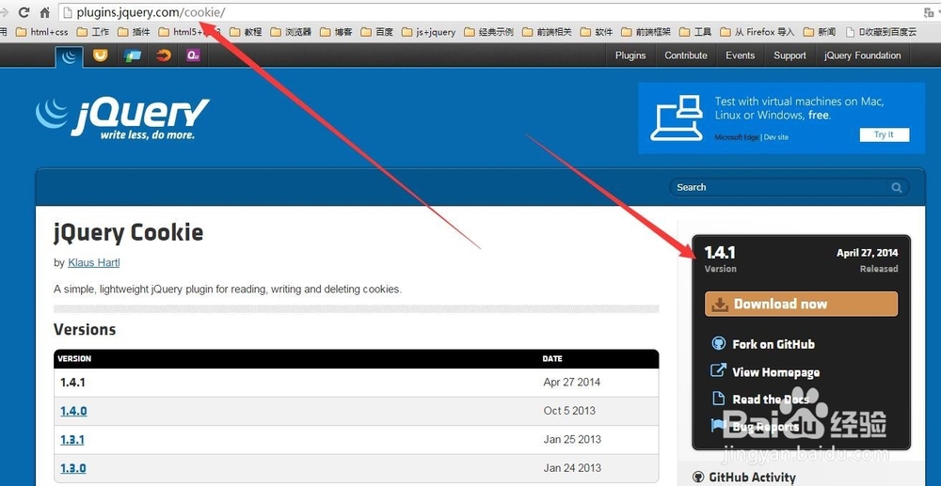Click the jQuery logo
The height and width of the screenshot is (486, 941).
pyautogui.click(x=122, y=118)
